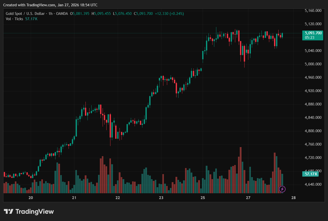
Task: Select date 23 on the time axis
Action: 161,198
